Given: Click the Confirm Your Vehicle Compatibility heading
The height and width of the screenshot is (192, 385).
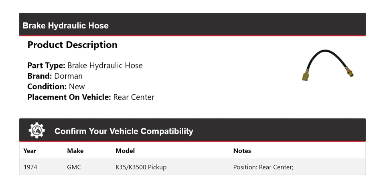Looking at the screenshot, I should [x=124, y=131].
